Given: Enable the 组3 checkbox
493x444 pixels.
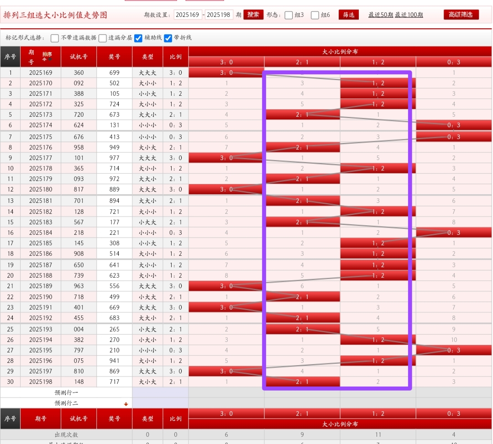Looking at the screenshot, I should (x=288, y=15).
